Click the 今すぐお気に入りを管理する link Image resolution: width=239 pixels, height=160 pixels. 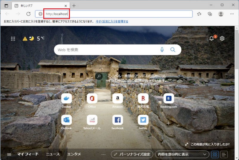[x=112, y=22]
